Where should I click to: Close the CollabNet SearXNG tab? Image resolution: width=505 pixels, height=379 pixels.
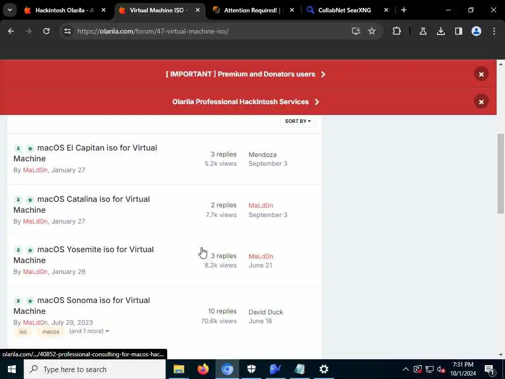click(386, 10)
